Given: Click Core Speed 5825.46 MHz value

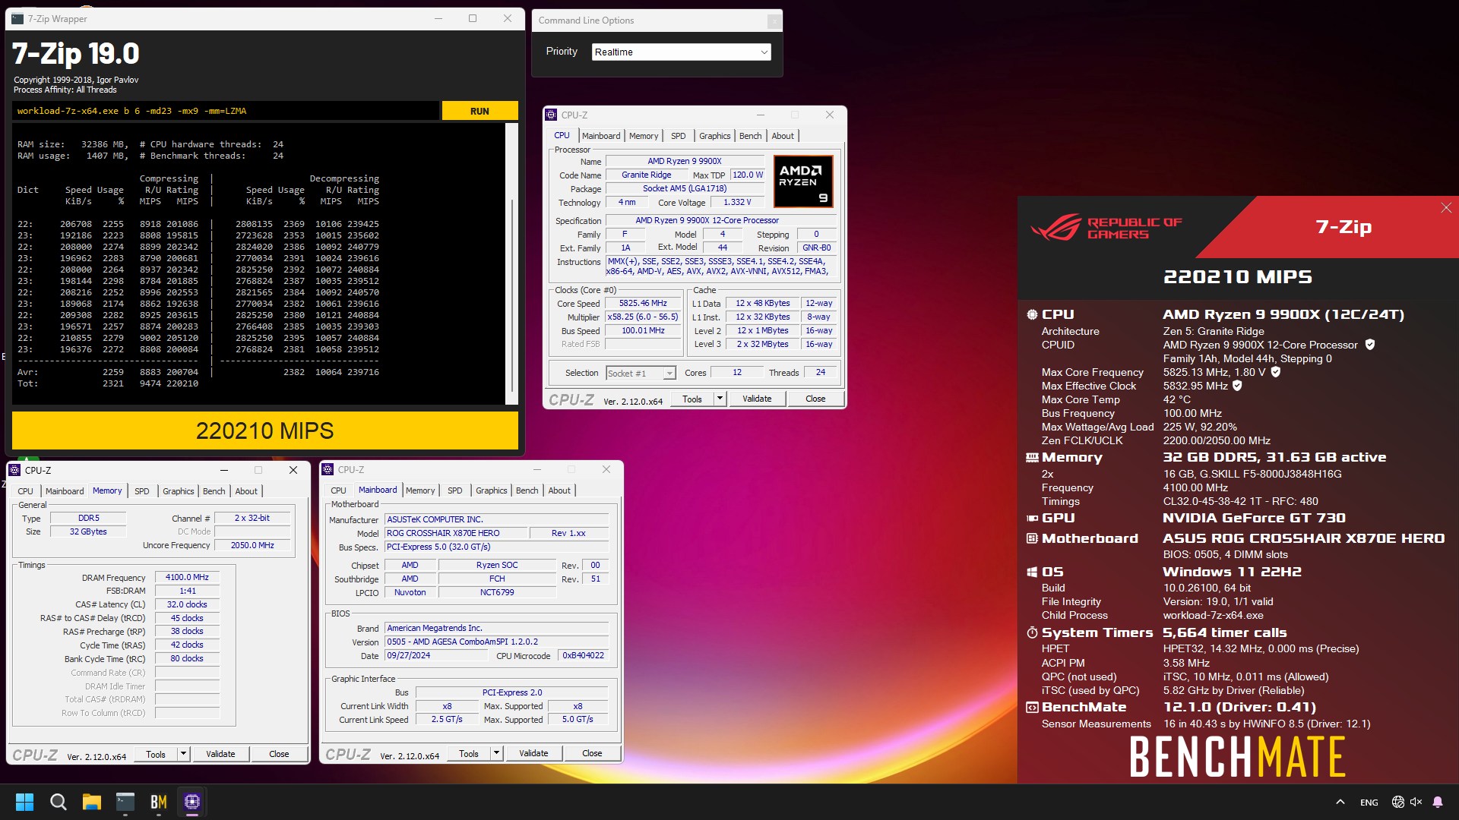Looking at the screenshot, I should (x=643, y=303).
